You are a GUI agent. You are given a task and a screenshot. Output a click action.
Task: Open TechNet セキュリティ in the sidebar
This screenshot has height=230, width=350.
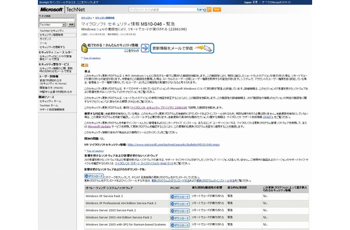click(x=52, y=30)
